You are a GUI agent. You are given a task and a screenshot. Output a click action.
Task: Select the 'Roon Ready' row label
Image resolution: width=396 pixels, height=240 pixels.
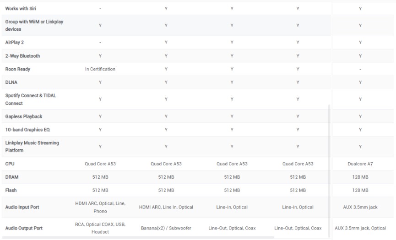click(x=18, y=69)
